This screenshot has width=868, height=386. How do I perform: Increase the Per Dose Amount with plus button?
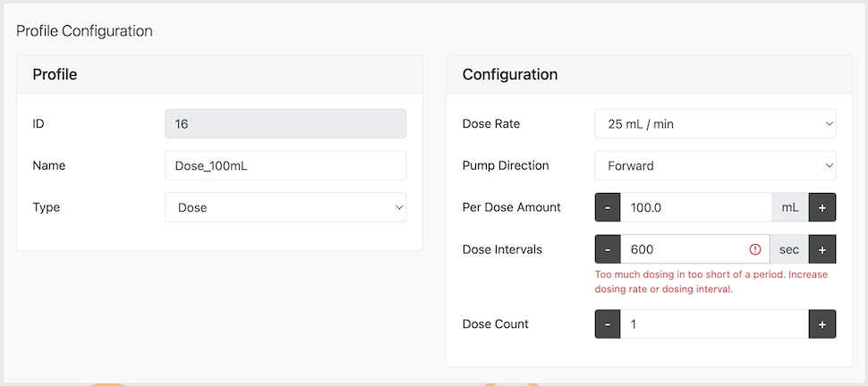(822, 207)
